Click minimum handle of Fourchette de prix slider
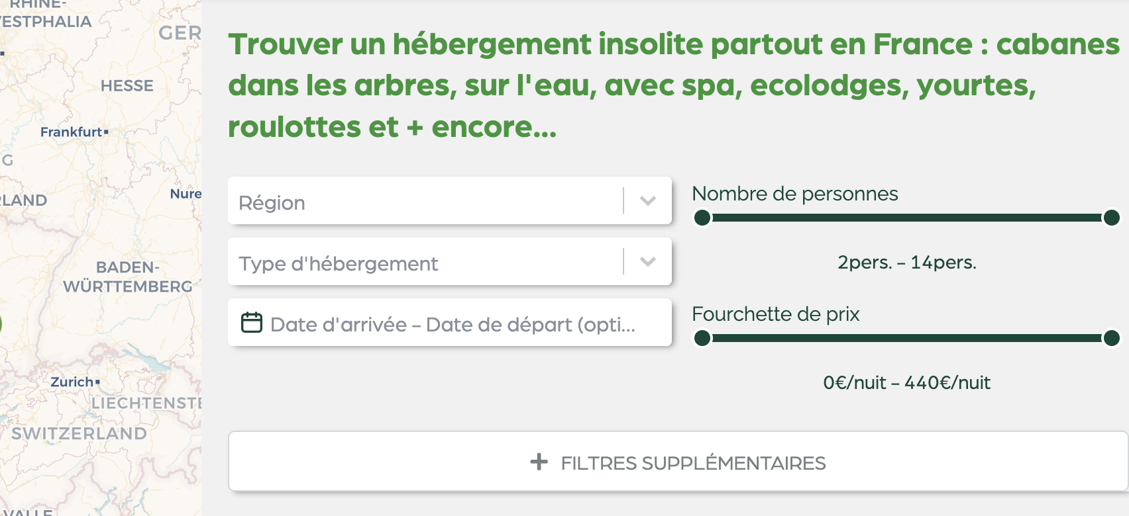This screenshot has width=1129, height=516. coord(702,338)
